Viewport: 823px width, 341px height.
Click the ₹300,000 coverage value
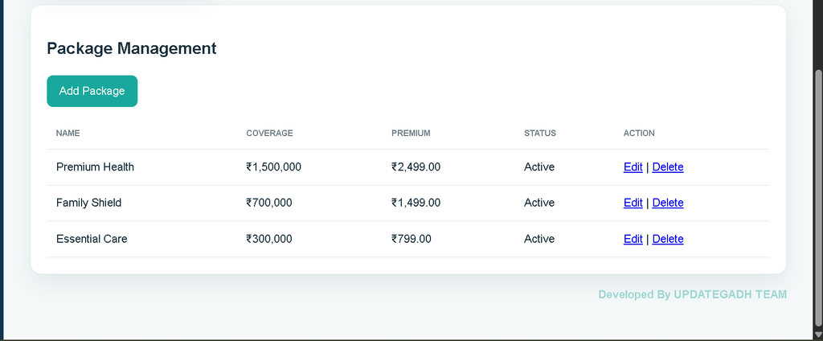pos(268,239)
